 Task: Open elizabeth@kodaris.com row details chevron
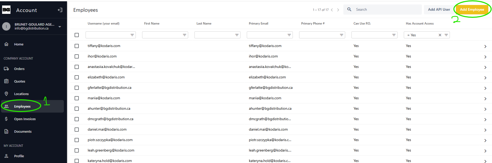coord(485,78)
